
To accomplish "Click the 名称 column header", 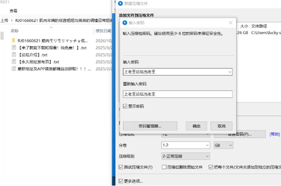I will point(15,31).
